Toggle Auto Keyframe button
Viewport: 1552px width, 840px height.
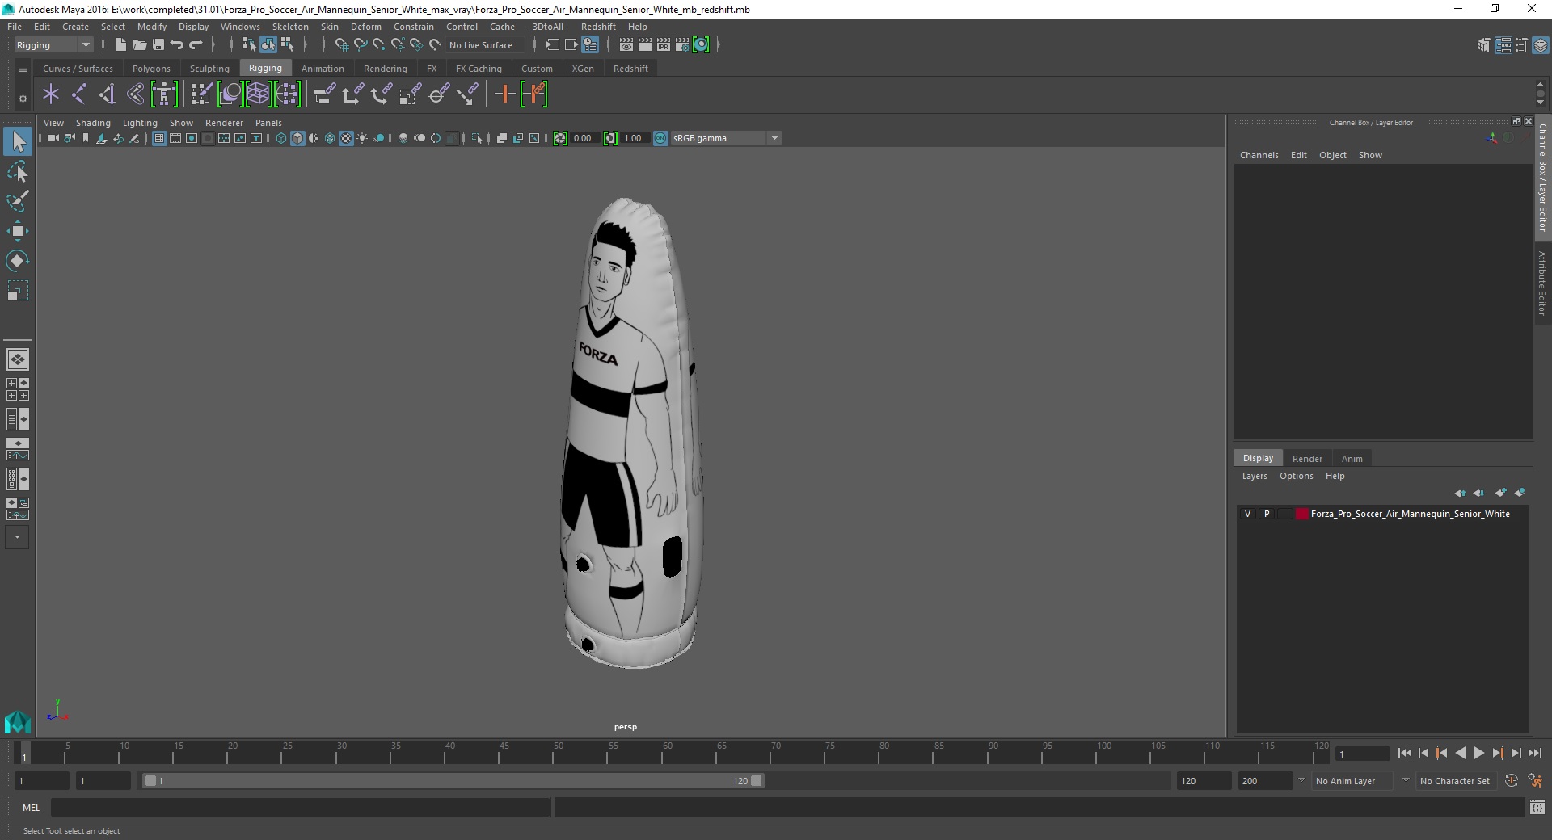(1512, 781)
